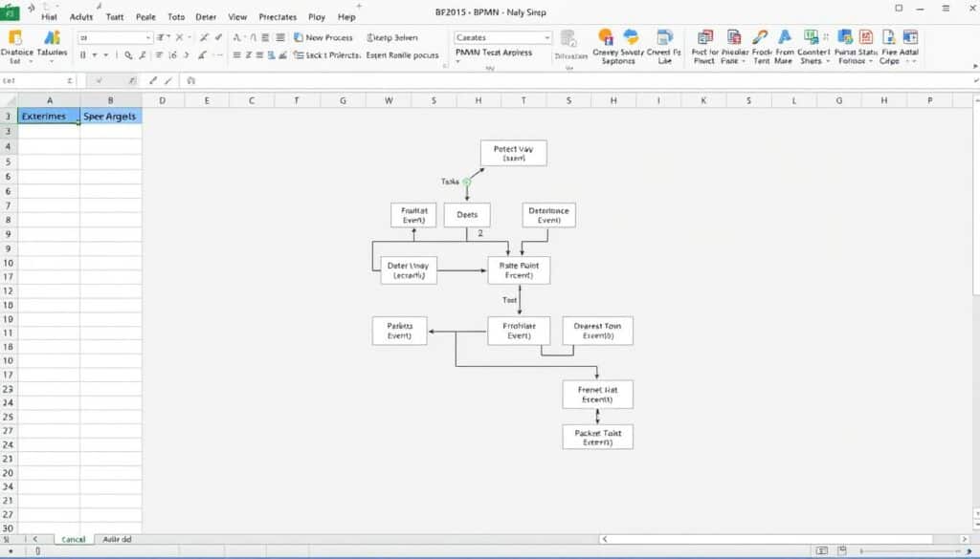The image size is (980, 559).
Task: Open the Prrectates menu
Action: coord(278,17)
